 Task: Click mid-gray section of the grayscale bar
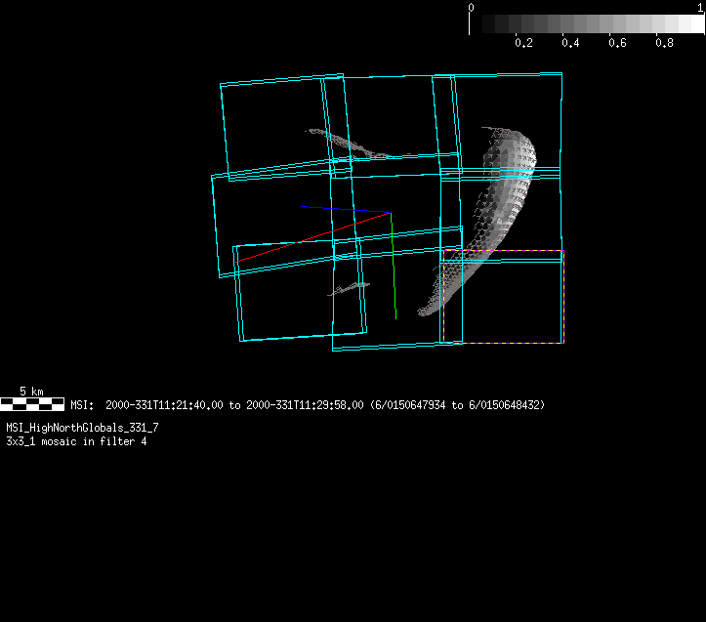click(x=586, y=23)
